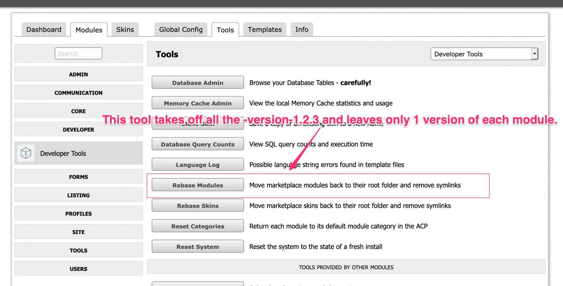Image resolution: width=563 pixels, height=286 pixels.
Task: Expand the COMMUNICATION category in sidebar
Action: (78, 93)
